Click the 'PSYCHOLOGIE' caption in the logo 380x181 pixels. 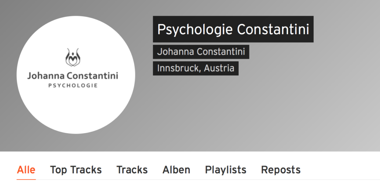point(73,86)
